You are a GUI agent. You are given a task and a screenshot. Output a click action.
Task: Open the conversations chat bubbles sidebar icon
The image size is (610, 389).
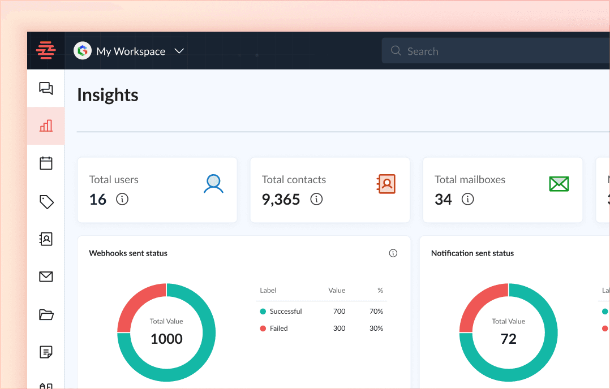pyautogui.click(x=46, y=88)
